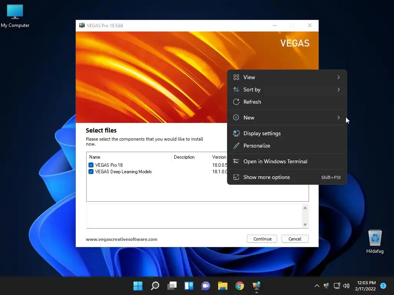Click the Show more options icon
The image size is (394, 295).
pyautogui.click(x=236, y=177)
